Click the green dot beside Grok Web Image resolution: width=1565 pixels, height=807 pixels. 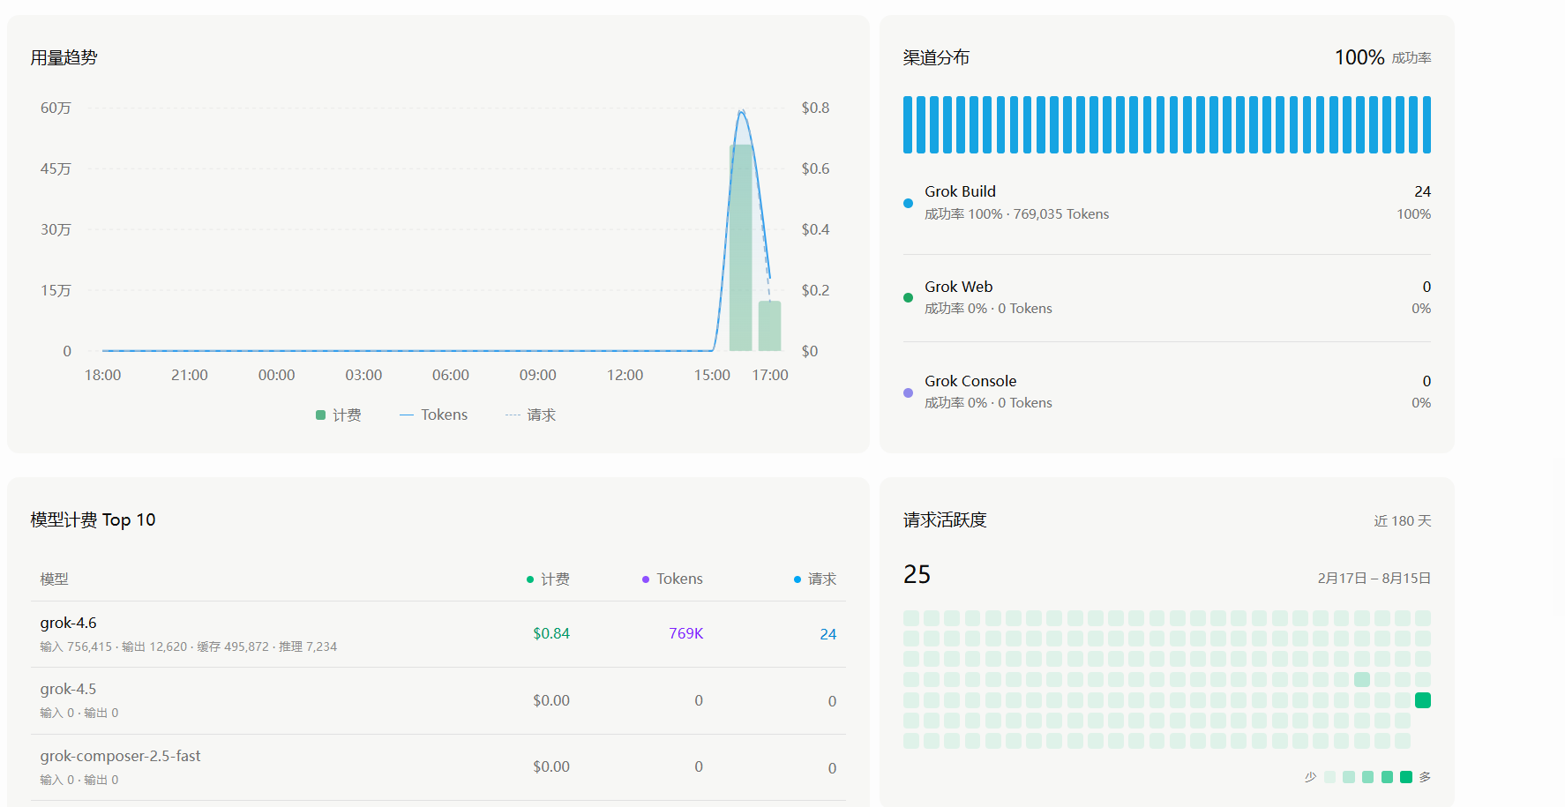click(908, 298)
